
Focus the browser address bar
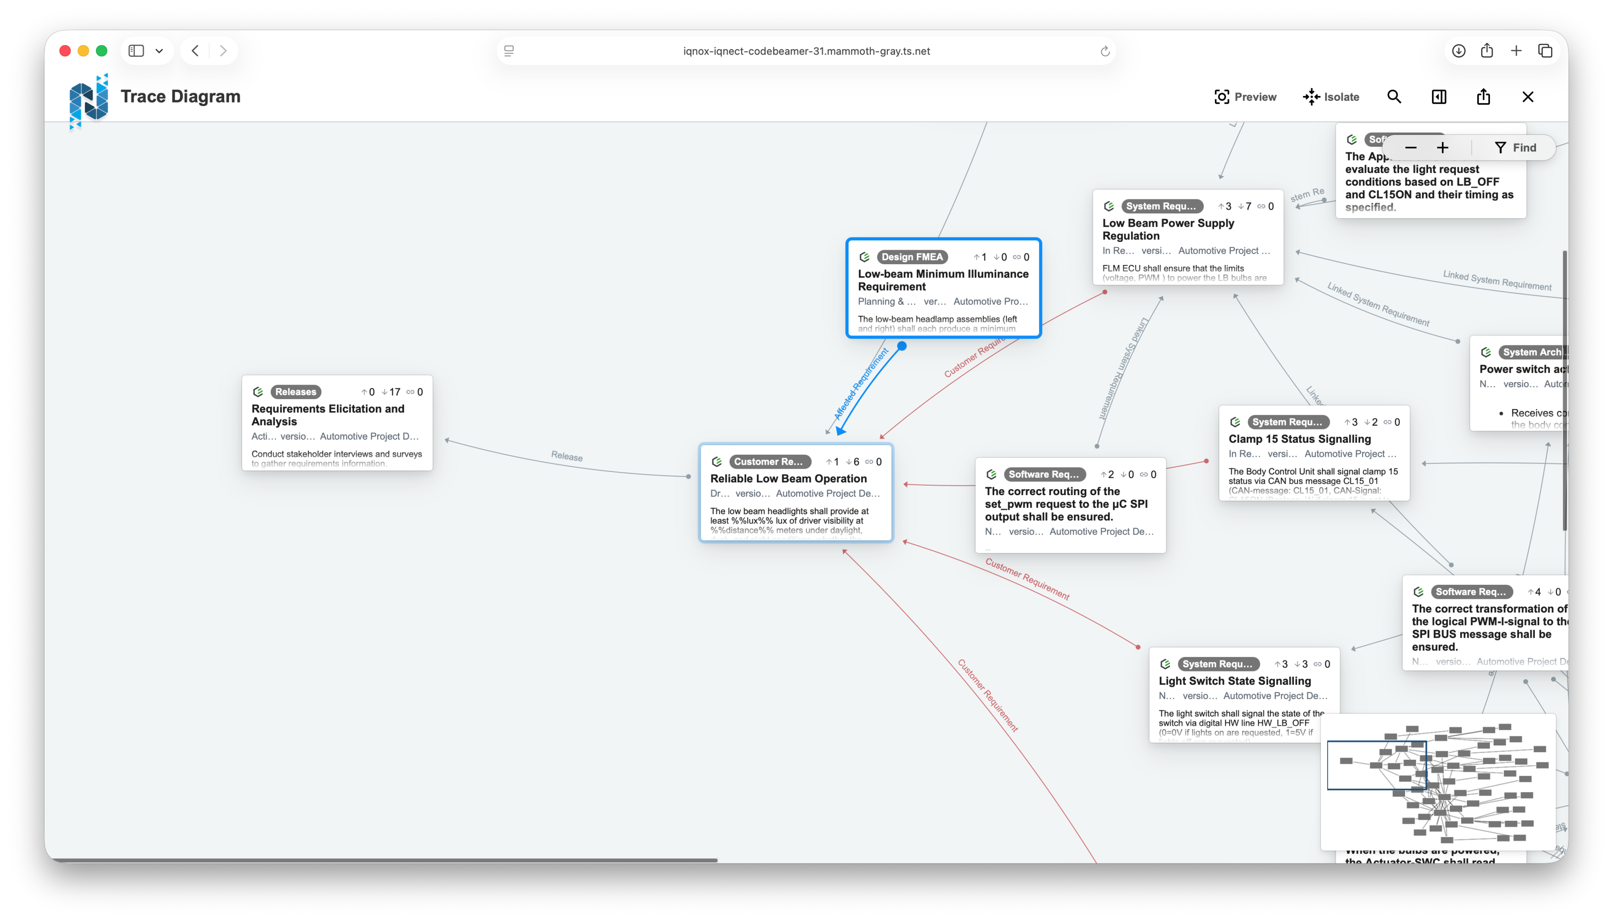click(806, 51)
